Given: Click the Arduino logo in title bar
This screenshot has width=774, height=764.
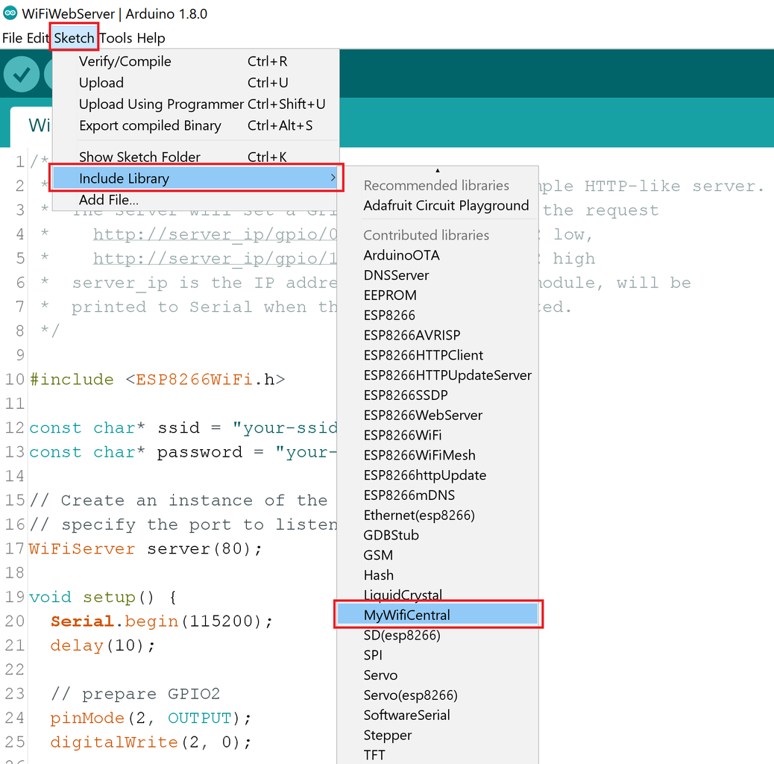Looking at the screenshot, I should 10,13.
